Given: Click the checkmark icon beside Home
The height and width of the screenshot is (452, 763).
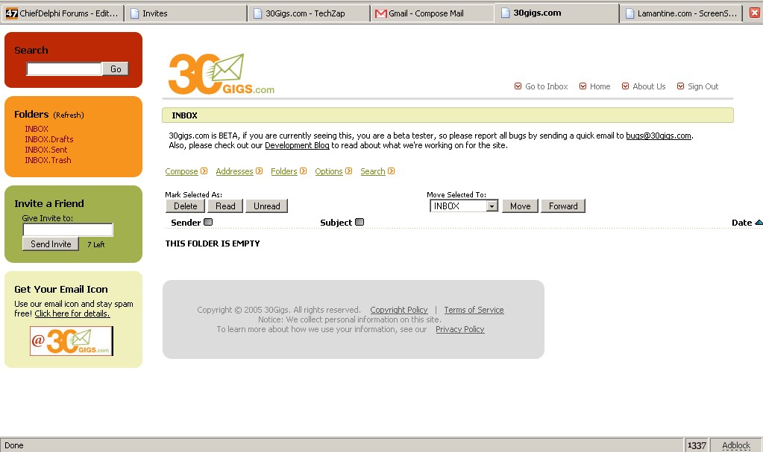Looking at the screenshot, I should (x=583, y=86).
